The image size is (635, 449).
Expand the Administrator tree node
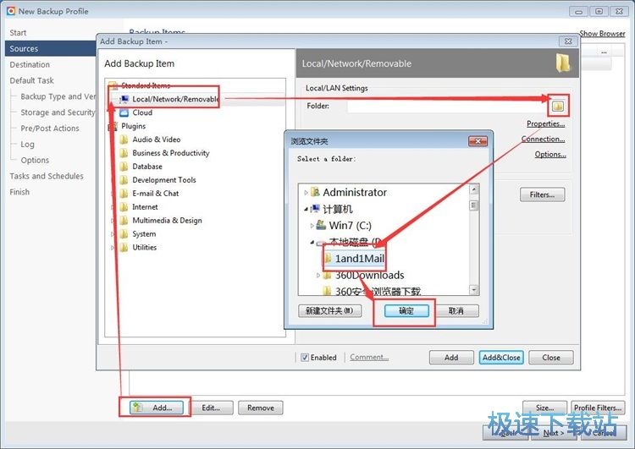click(x=306, y=193)
